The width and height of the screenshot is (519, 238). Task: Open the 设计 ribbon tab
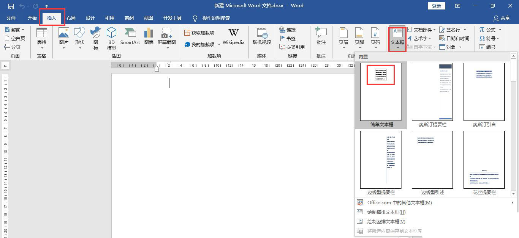click(x=90, y=18)
